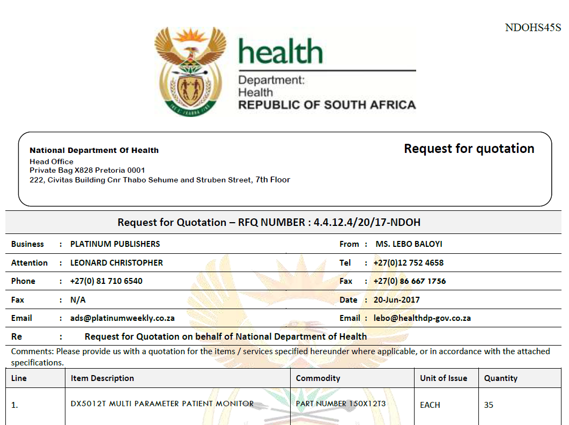The width and height of the screenshot is (569, 425).
Task: Select the DX5012T MULTI PARAMETER PATIENT MONITOR item
Action: [x=162, y=404]
